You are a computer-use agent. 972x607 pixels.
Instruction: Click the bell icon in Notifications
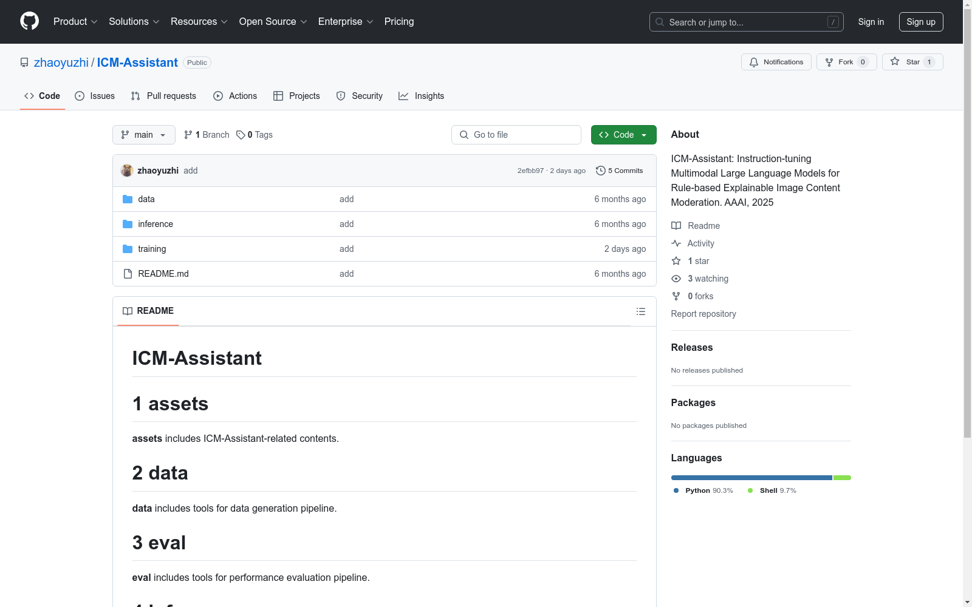754,62
